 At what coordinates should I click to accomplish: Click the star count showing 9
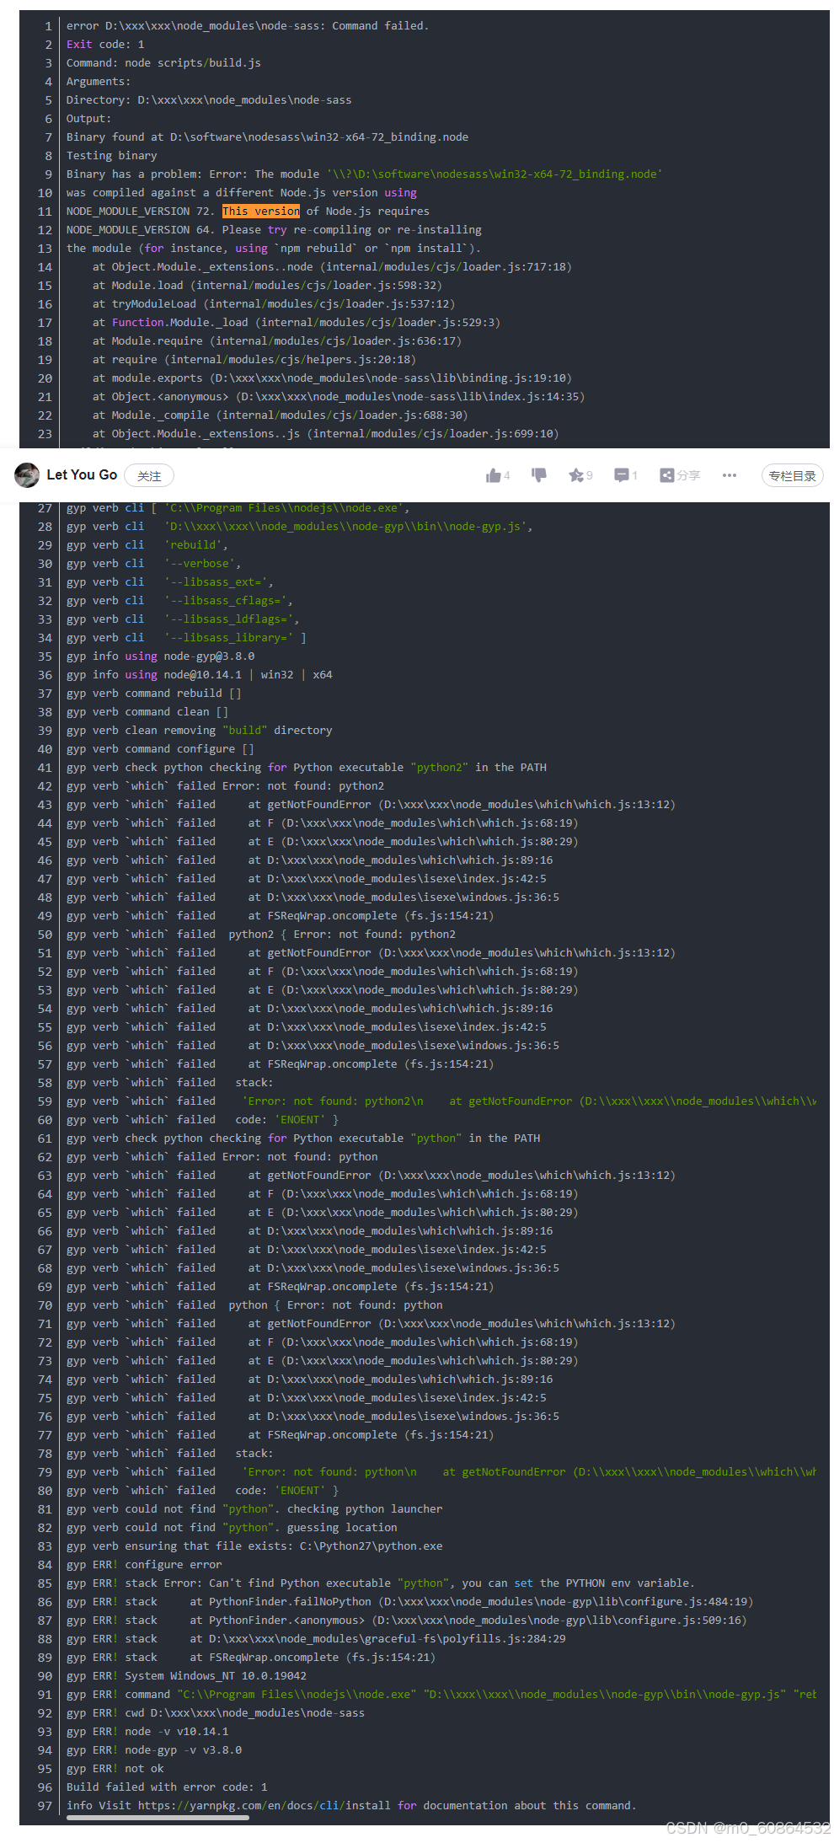[588, 475]
